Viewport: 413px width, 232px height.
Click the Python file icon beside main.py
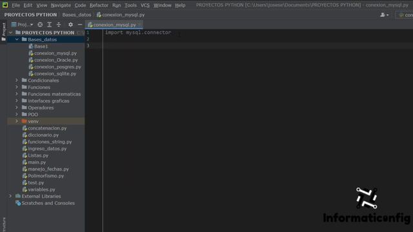tap(25, 162)
